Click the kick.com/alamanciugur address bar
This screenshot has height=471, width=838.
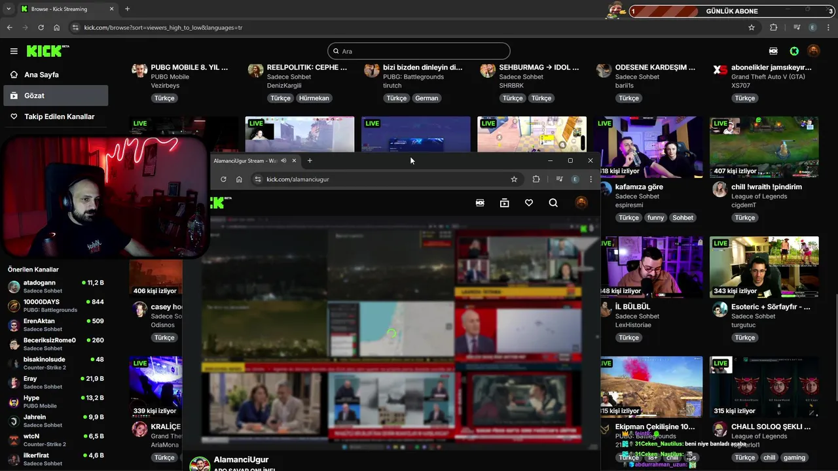386,179
